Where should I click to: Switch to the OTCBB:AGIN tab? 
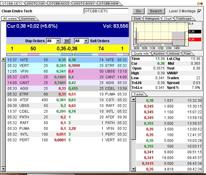109,3
